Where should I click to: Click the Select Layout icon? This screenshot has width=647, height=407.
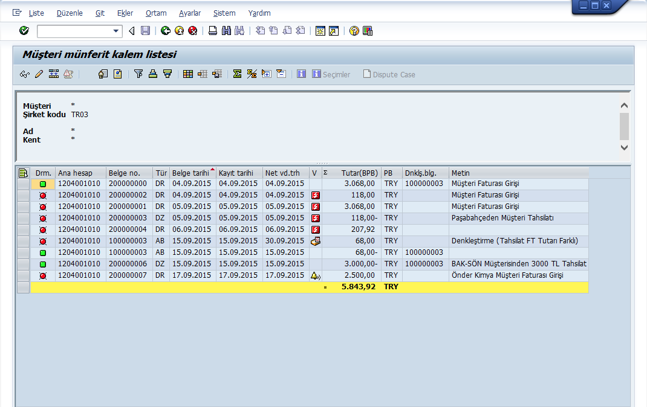click(x=202, y=74)
